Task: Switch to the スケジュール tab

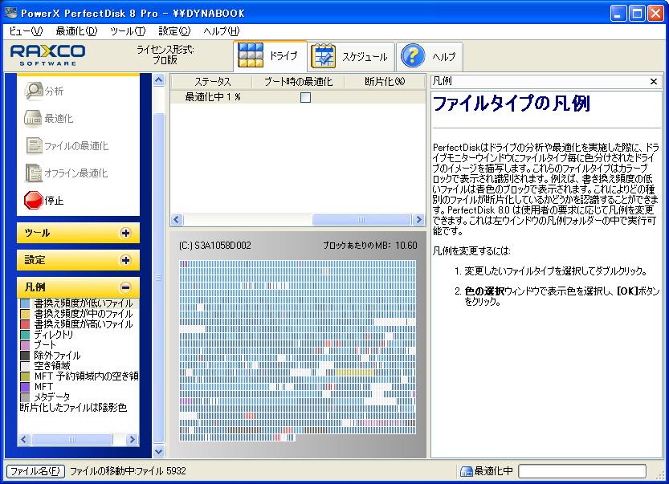Action: (x=351, y=56)
